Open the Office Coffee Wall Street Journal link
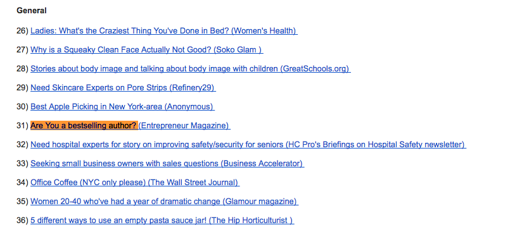Image resolution: width=529 pixels, height=237 pixels. [135, 183]
